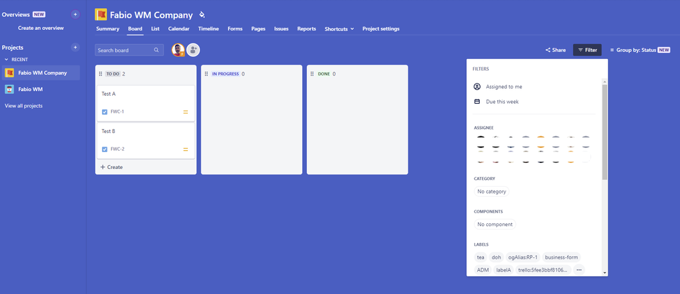Close the Filter panel via Filter button

[x=587, y=50]
